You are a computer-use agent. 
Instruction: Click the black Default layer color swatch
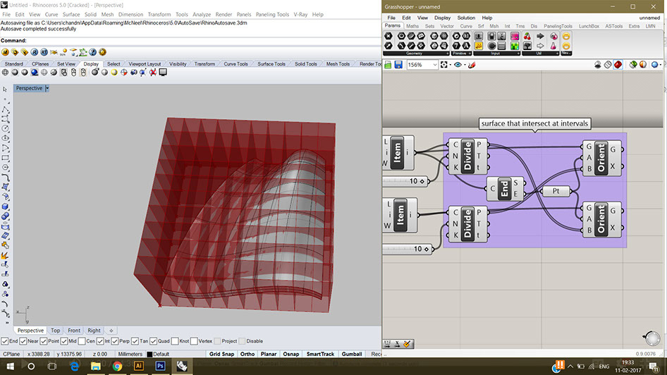tap(149, 354)
